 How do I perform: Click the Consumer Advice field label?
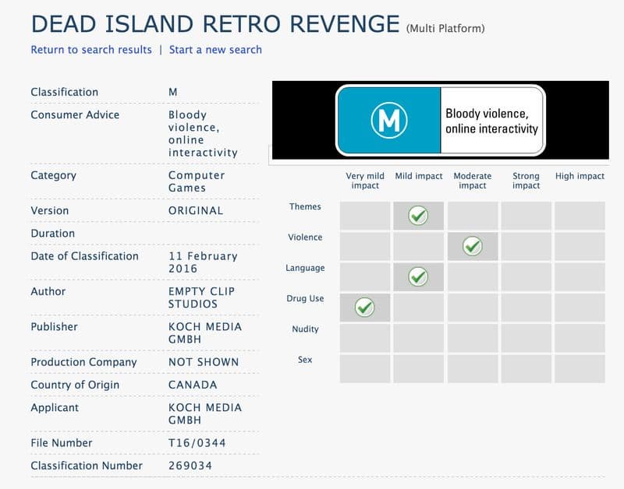pyautogui.click(x=75, y=114)
